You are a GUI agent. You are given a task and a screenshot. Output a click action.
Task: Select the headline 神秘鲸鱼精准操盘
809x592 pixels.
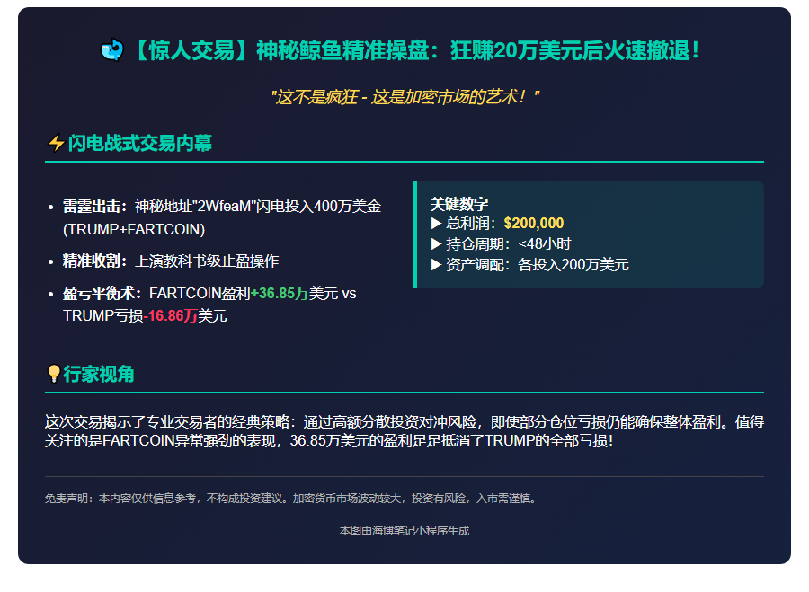342,50
